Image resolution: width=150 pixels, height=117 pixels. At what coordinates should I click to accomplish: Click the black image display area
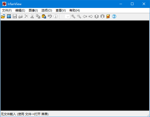pyautogui.click(x=75, y=66)
